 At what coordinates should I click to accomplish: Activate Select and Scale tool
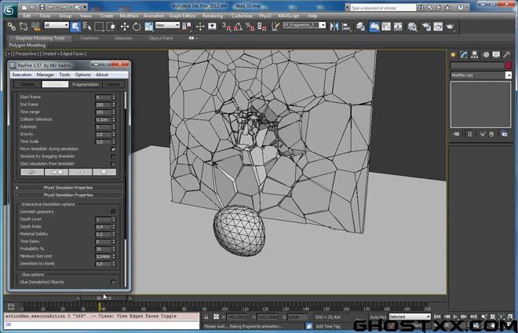(x=148, y=27)
